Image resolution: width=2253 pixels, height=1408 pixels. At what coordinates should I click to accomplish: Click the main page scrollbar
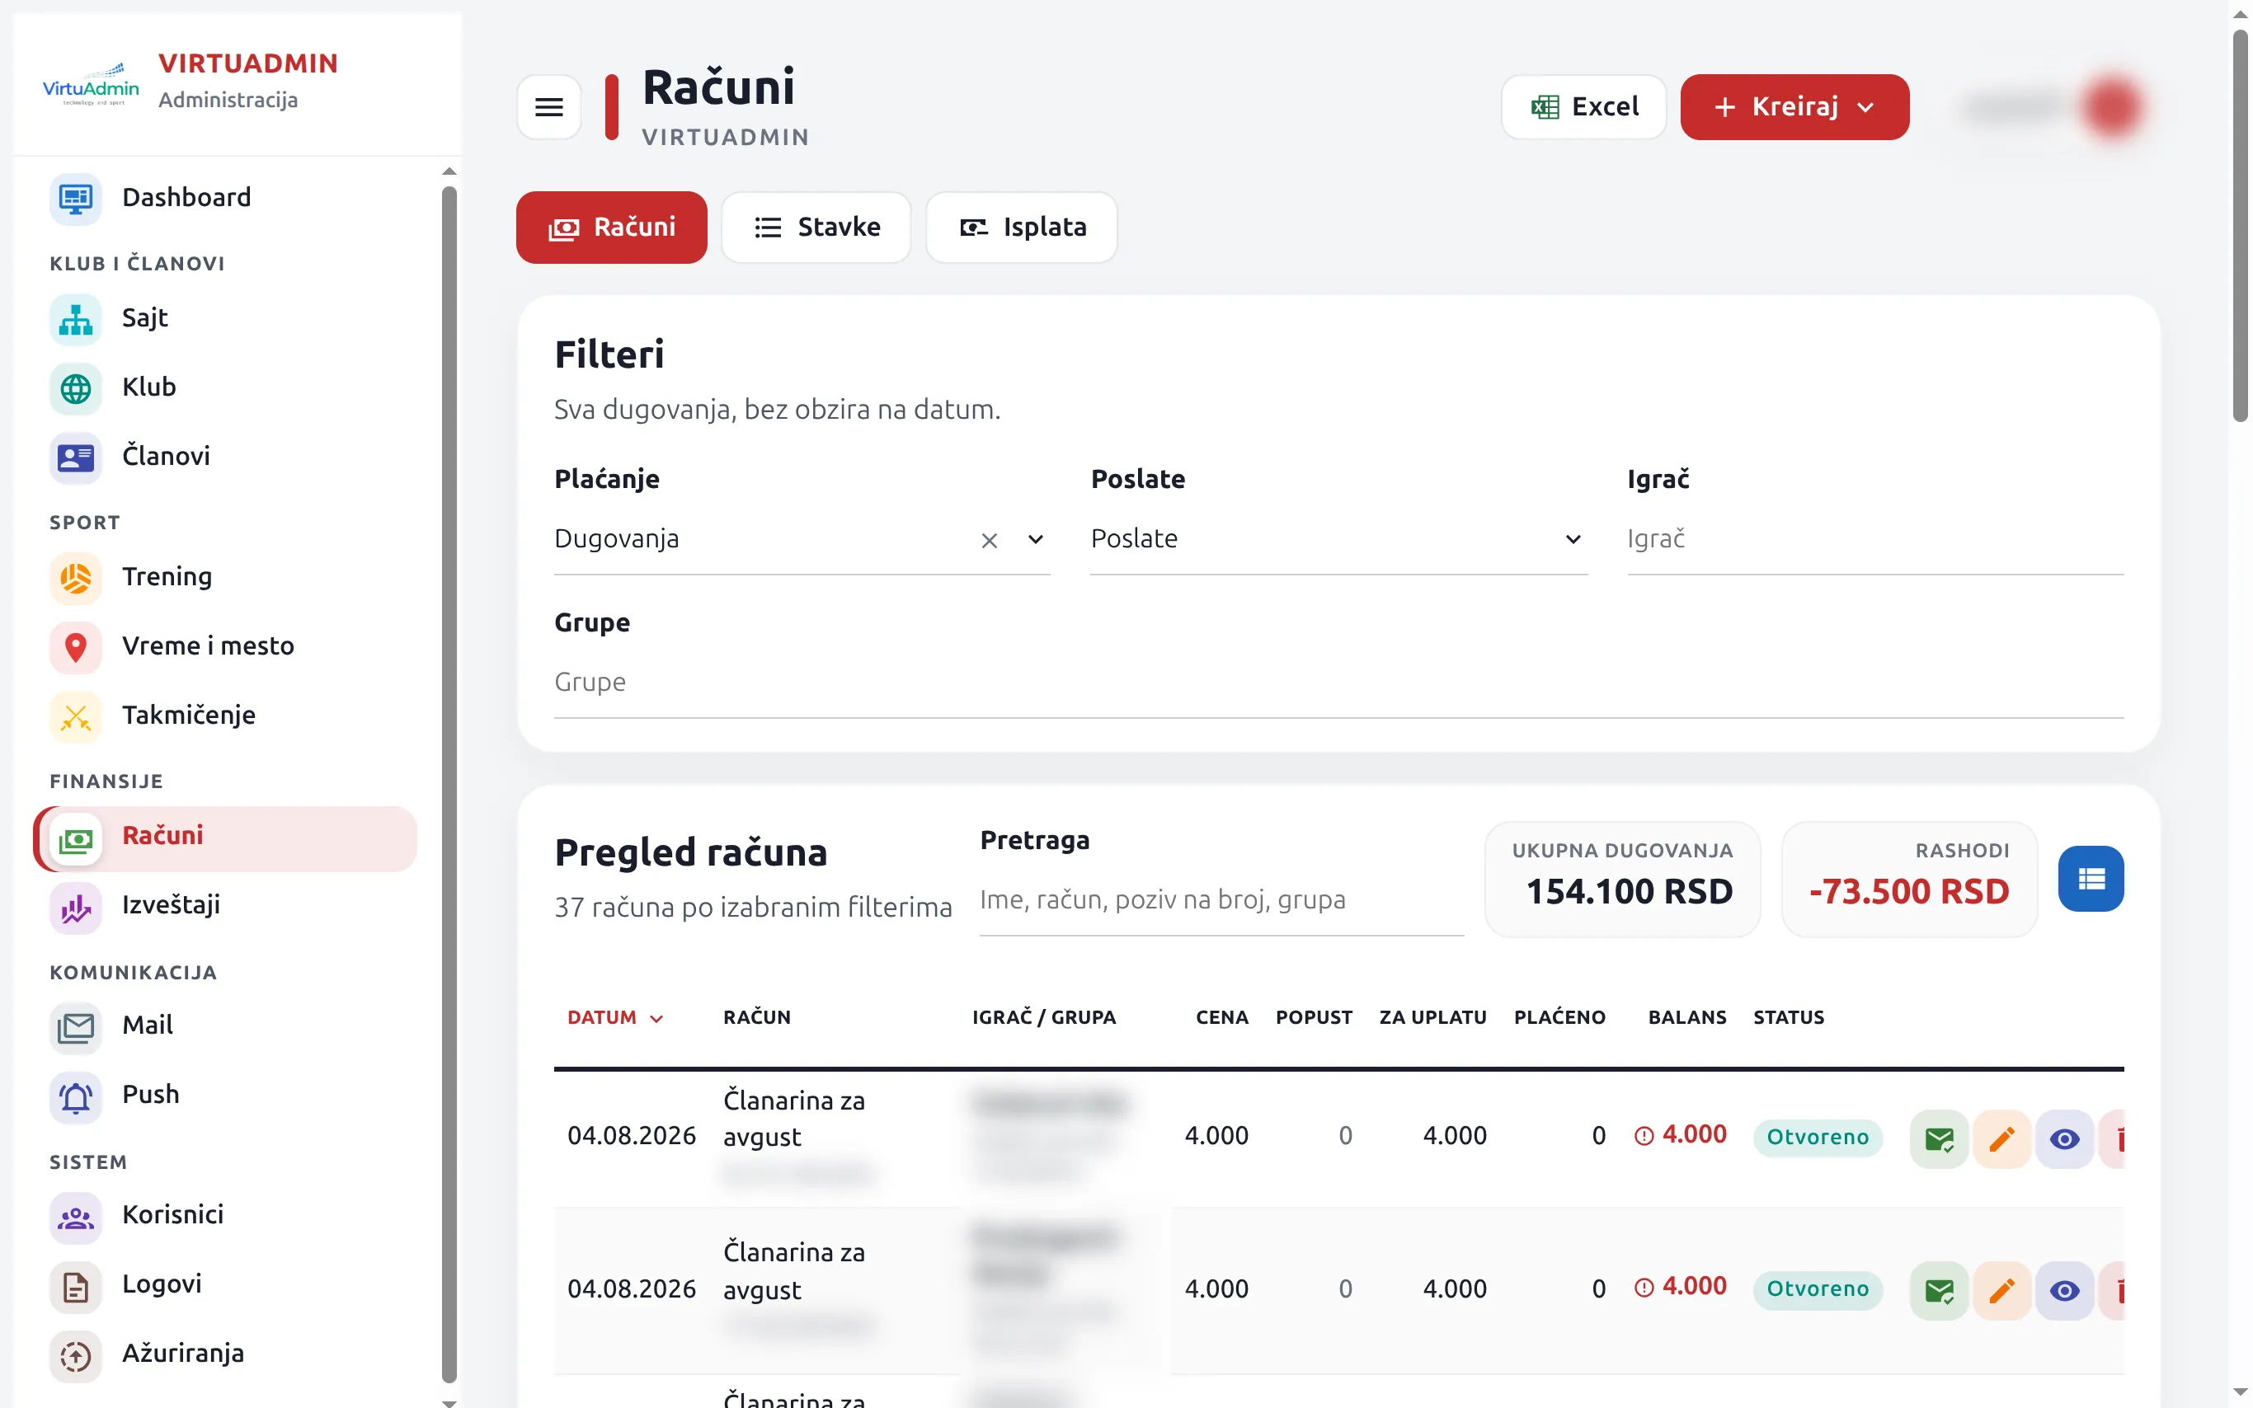click(x=2239, y=226)
